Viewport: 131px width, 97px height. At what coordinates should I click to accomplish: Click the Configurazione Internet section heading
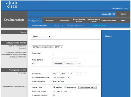click(16, 43)
